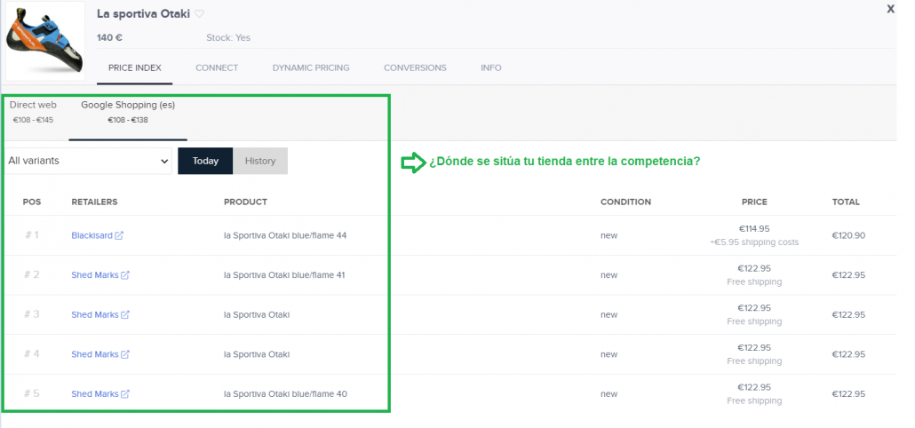Select Google Shopping (es) source tab
Viewport: 915px width, 428px height.
[128, 112]
